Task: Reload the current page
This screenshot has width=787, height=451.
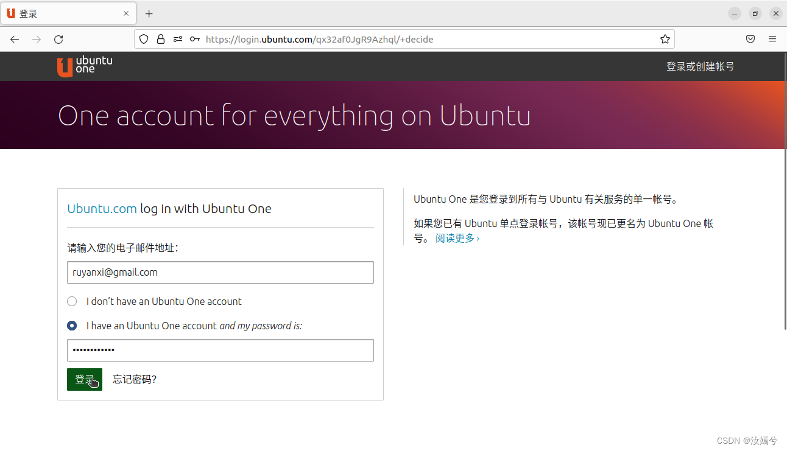Action: 58,39
